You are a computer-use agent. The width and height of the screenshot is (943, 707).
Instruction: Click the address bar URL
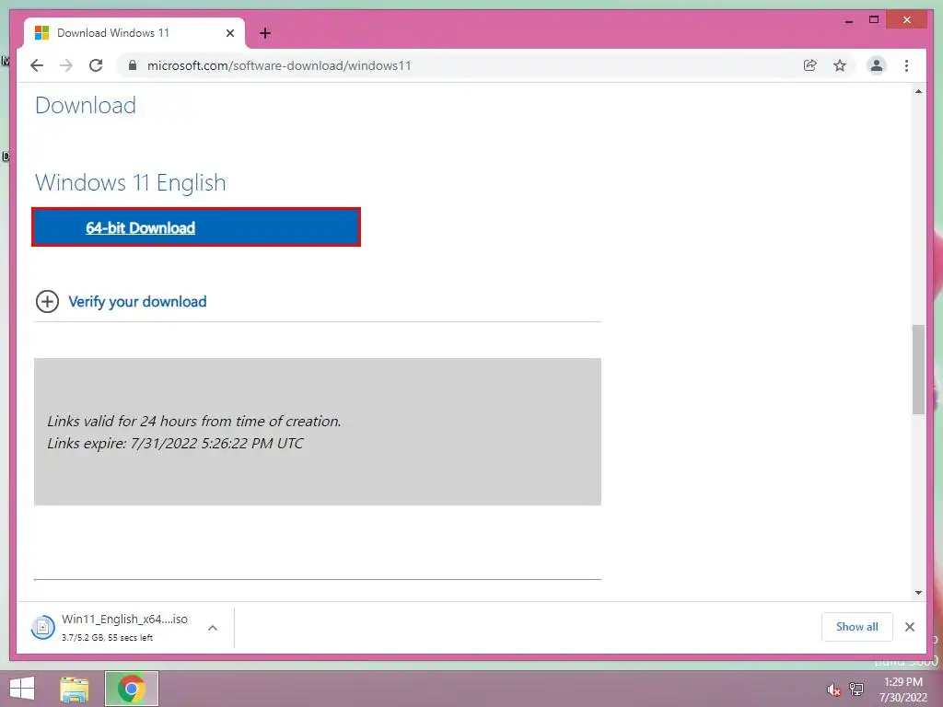tap(279, 65)
